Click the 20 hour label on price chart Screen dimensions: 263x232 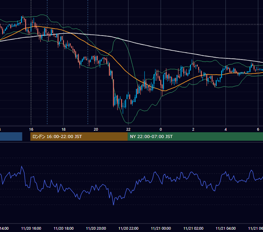[x=96, y=130]
